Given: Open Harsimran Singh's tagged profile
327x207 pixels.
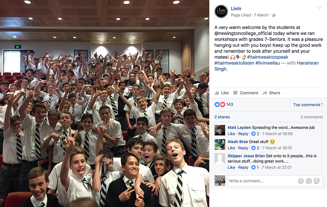Looking at the screenshot, I should (x=267, y=66).
